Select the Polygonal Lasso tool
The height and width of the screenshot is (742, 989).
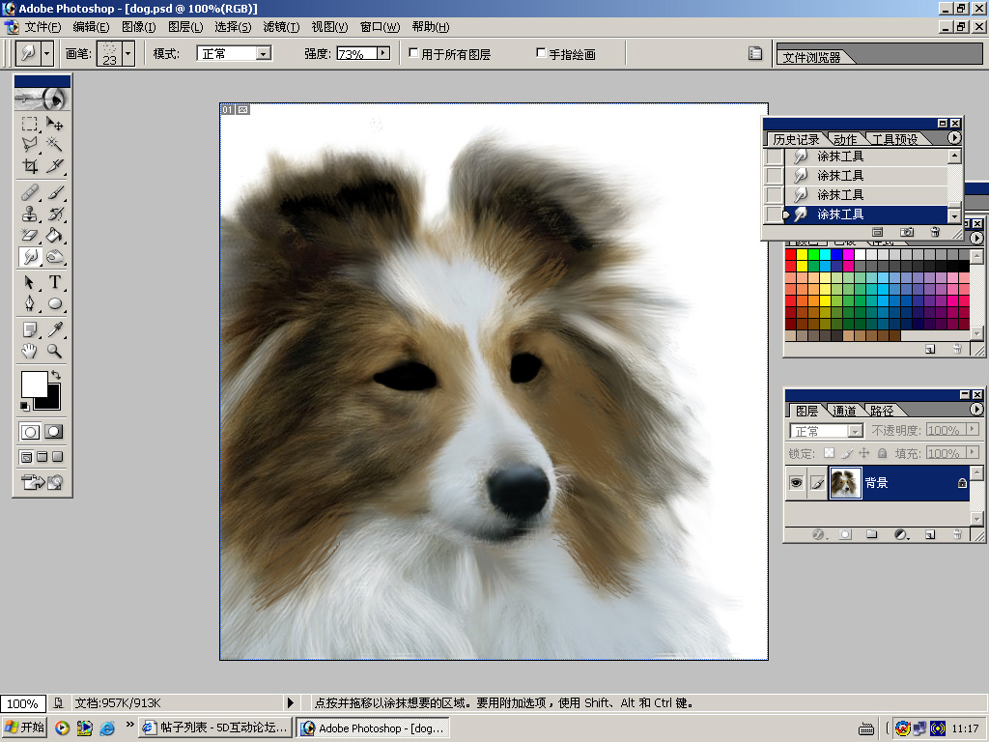(30, 145)
